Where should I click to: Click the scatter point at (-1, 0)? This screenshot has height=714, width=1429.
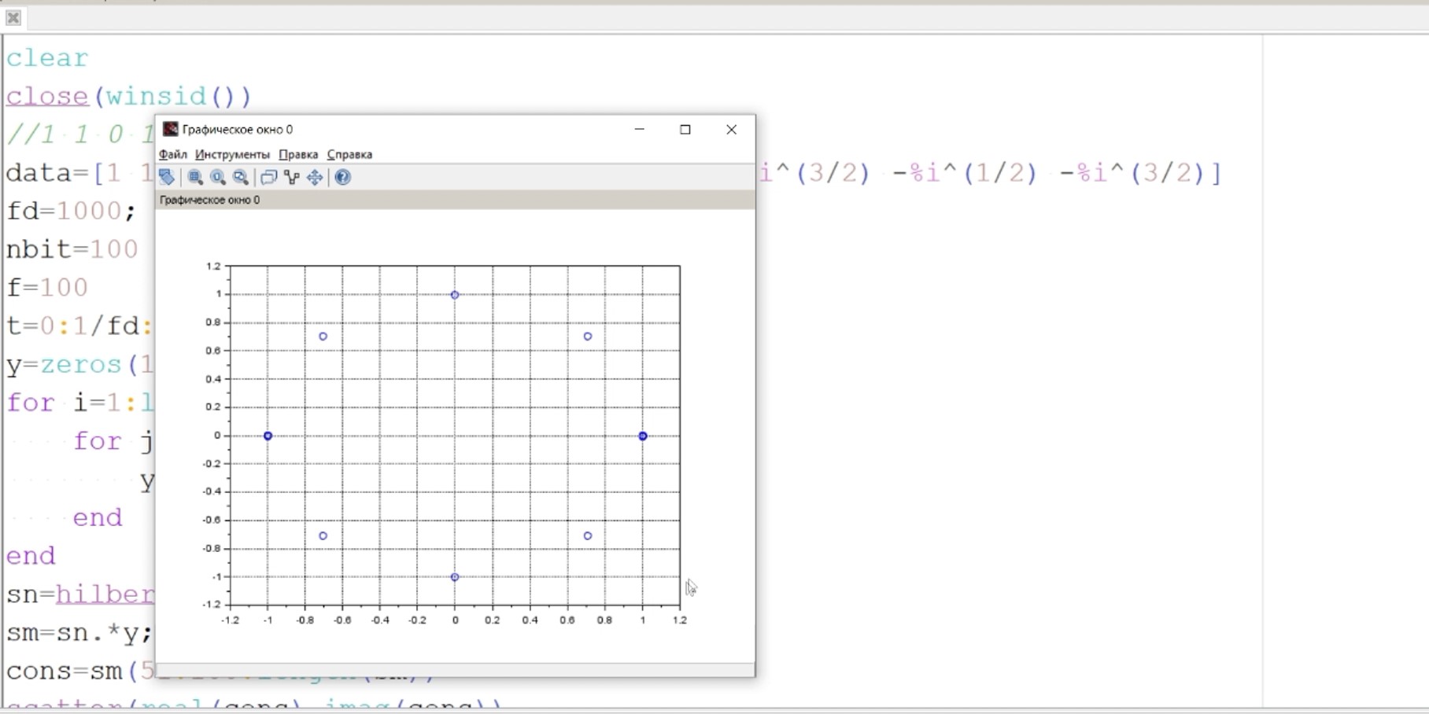268,436
